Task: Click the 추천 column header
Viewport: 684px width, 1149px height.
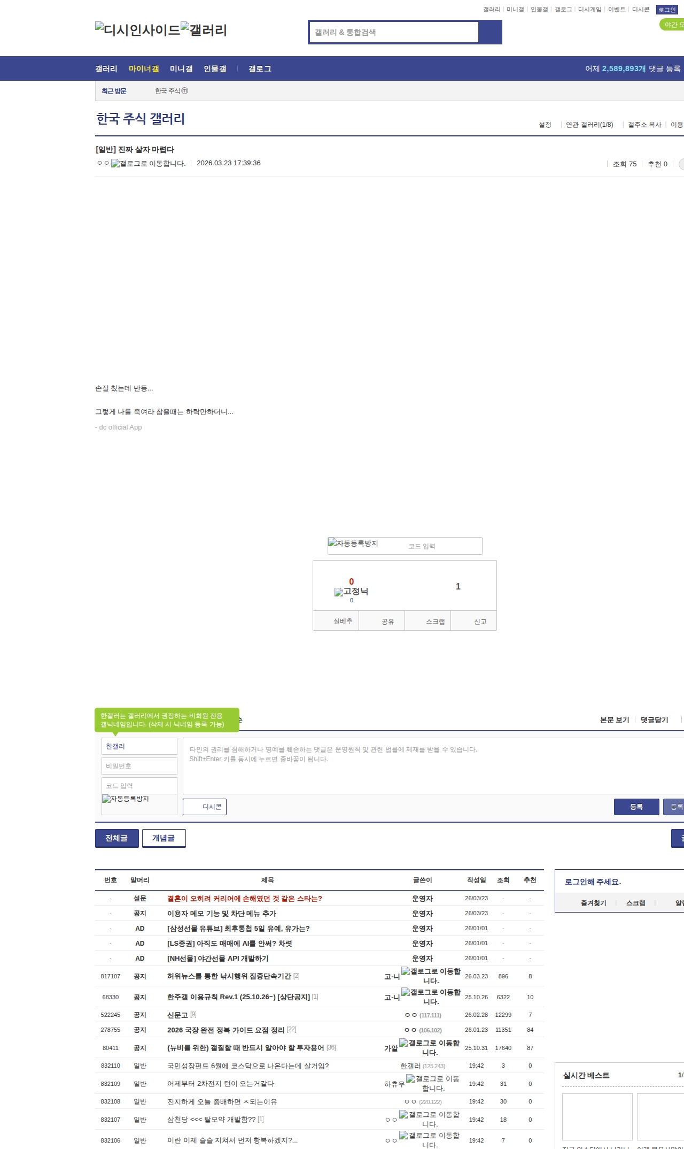Action: click(x=530, y=880)
